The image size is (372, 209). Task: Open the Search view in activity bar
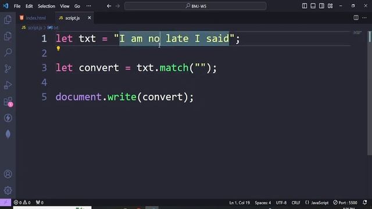click(8, 52)
